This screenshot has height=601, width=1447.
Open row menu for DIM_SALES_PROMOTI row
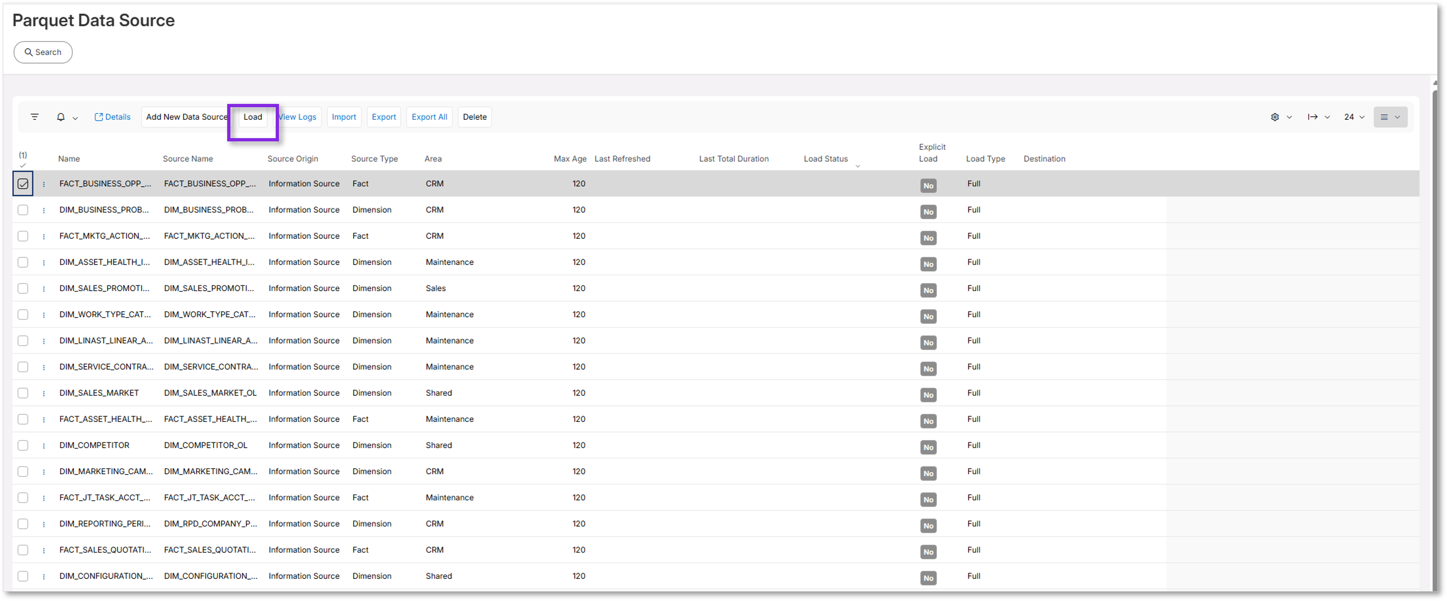coord(44,289)
